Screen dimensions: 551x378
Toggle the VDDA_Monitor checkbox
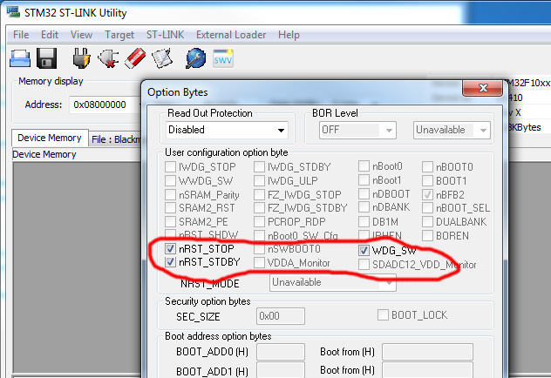[259, 262]
